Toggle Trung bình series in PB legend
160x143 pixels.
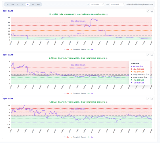click(x=76, y=93)
